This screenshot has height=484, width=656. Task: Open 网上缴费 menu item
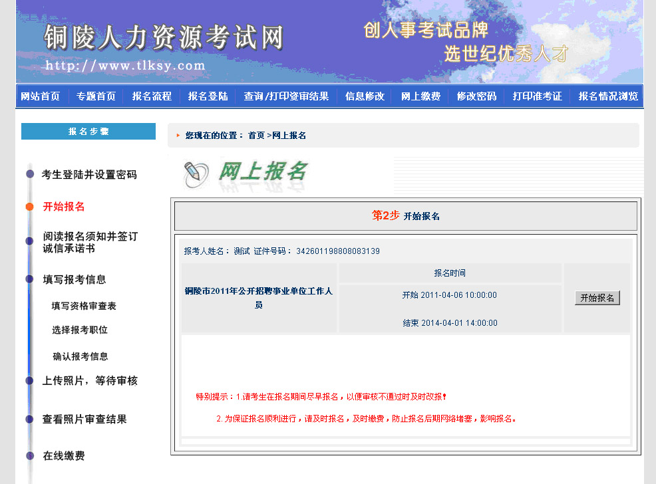(x=421, y=96)
